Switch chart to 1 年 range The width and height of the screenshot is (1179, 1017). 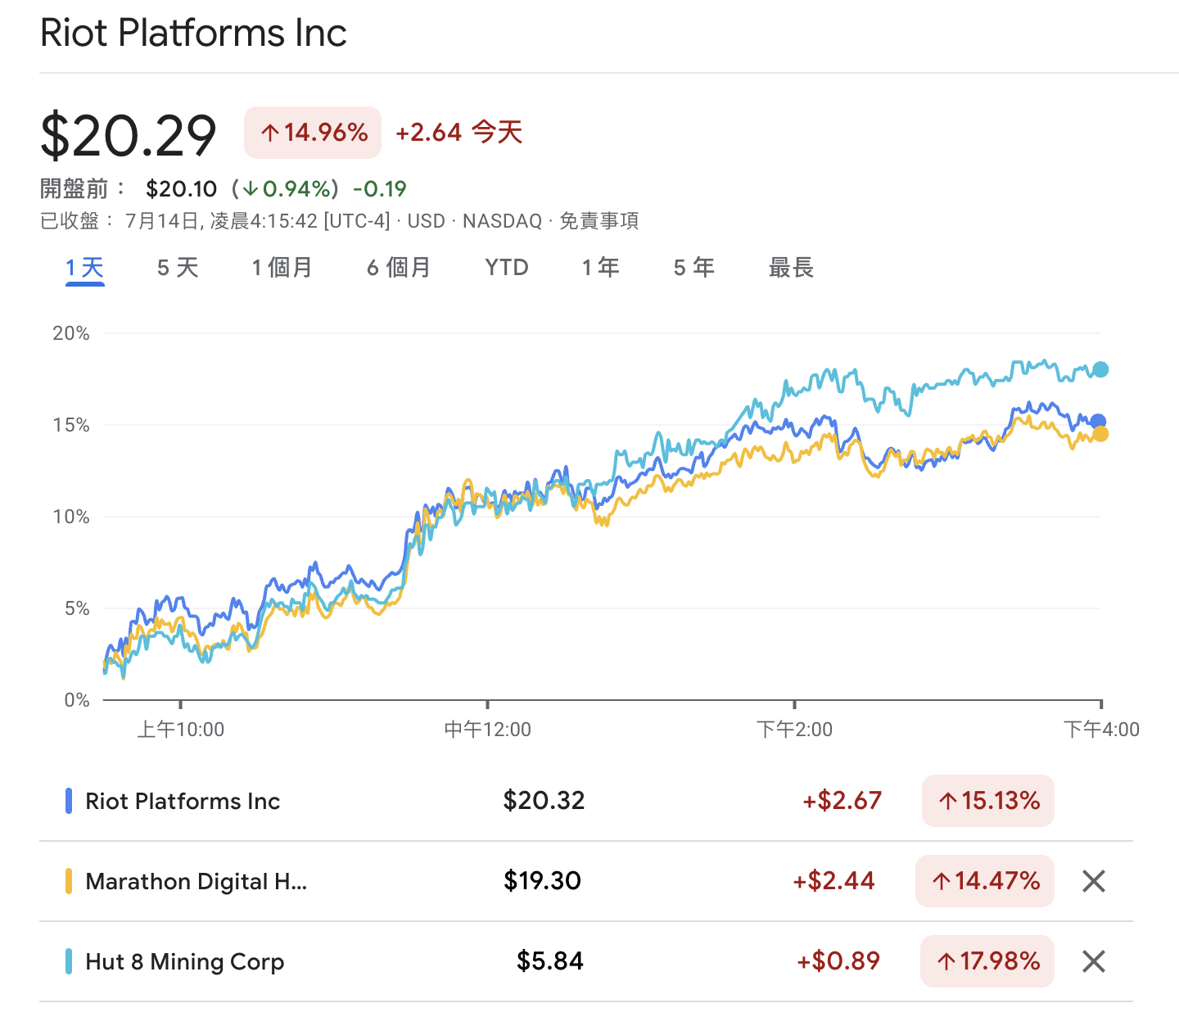point(600,268)
